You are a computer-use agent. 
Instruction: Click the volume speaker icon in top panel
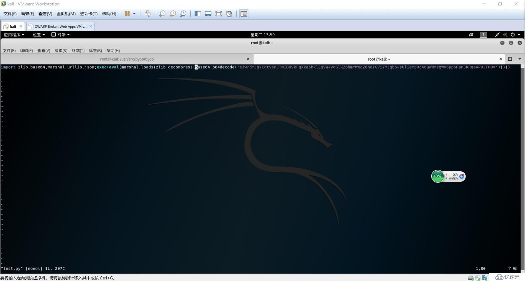[x=505, y=35]
